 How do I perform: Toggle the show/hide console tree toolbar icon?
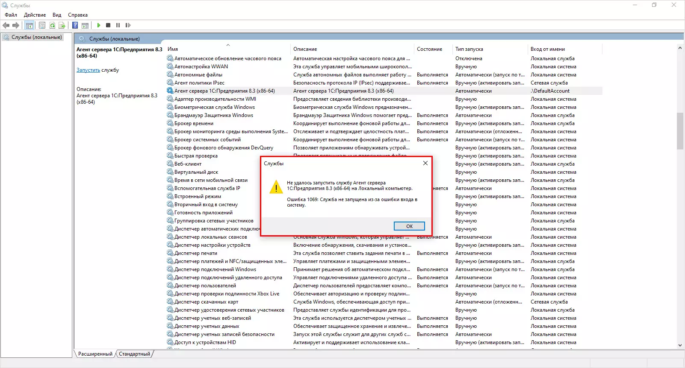[x=29, y=26]
